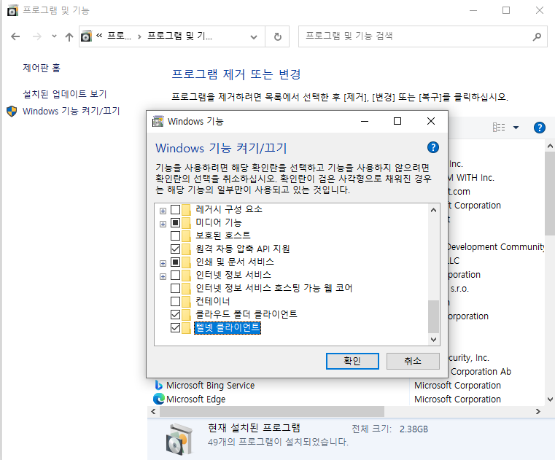
Task: Maximize the Windows 기능 dialog
Action: pos(397,121)
